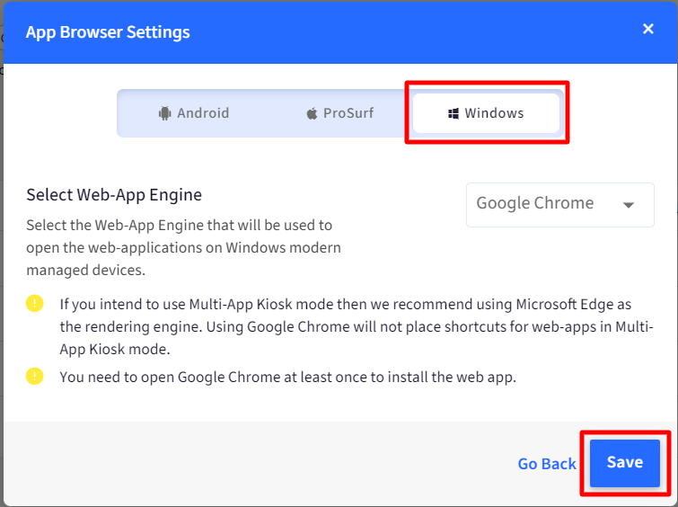Close the App Browser Settings dialog
The width and height of the screenshot is (678, 507).
click(x=647, y=29)
